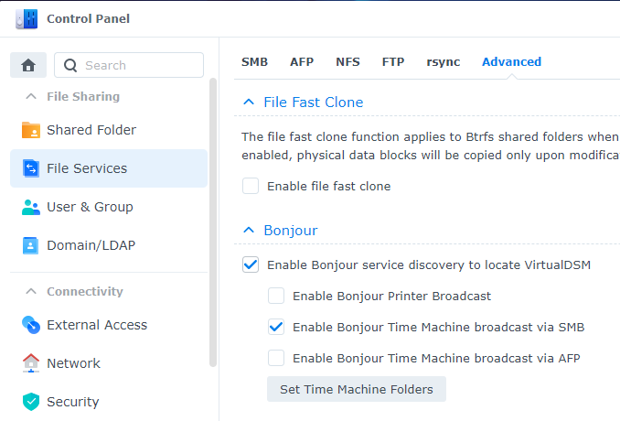The image size is (620, 421).
Task: Switch to the rsync tab
Action: pyautogui.click(x=443, y=62)
